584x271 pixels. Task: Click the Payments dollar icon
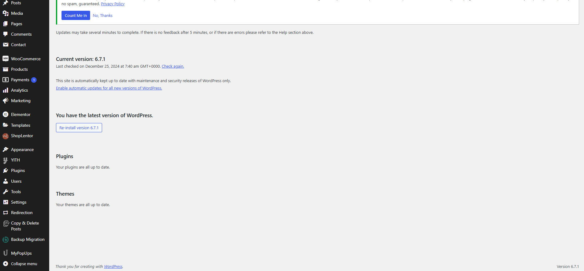coord(6,80)
